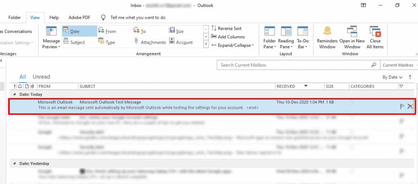Image resolution: width=418 pixels, height=184 pixels.
Task: Sort by Importance column header icon
Action: pos(15,86)
